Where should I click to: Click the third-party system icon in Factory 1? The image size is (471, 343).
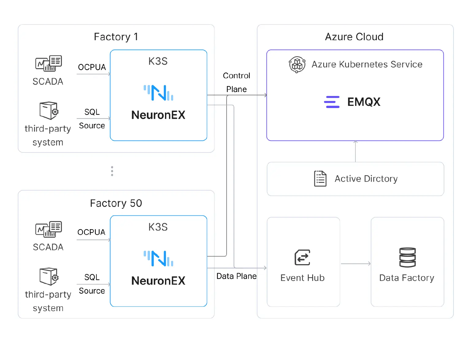tap(49, 110)
